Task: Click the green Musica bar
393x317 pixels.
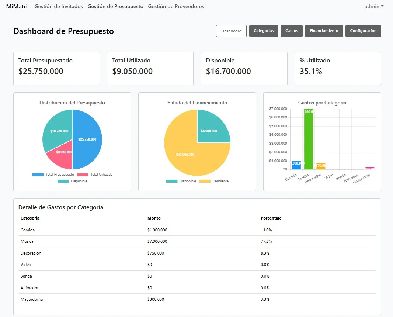Action: tap(309, 140)
